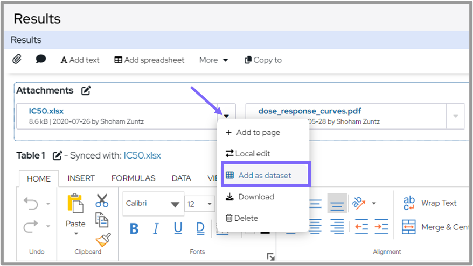Expand the More dropdown menu

point(213,60)
